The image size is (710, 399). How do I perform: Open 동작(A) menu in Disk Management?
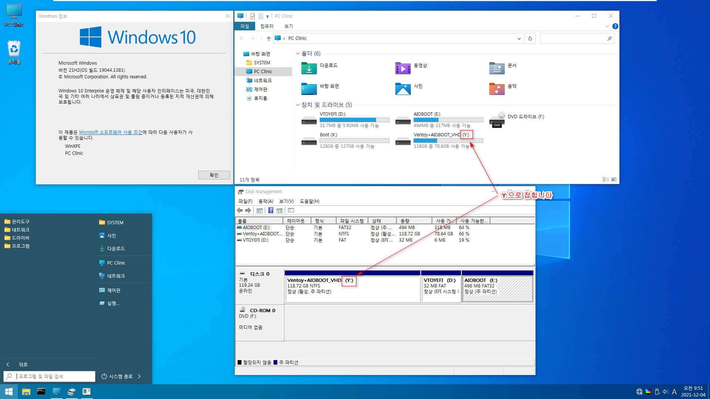point(266,201)
